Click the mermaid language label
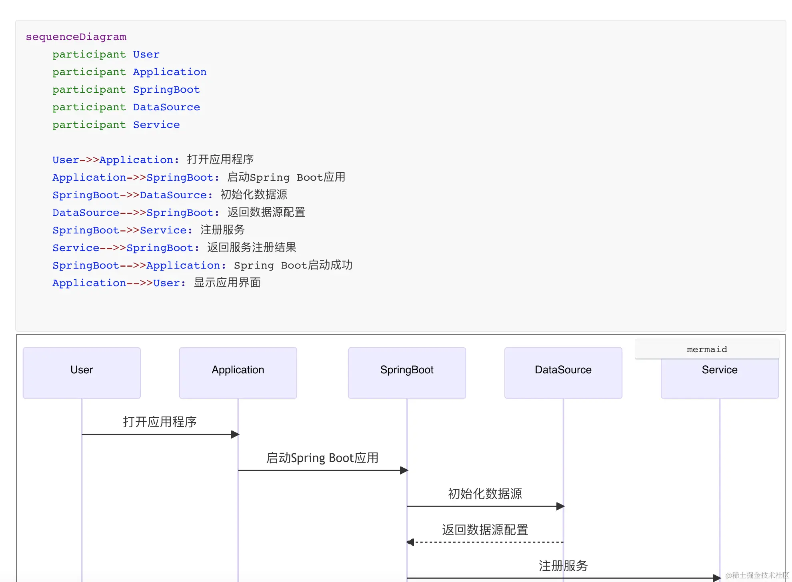The width and height of the screenshot is (792, 582). 707,349
